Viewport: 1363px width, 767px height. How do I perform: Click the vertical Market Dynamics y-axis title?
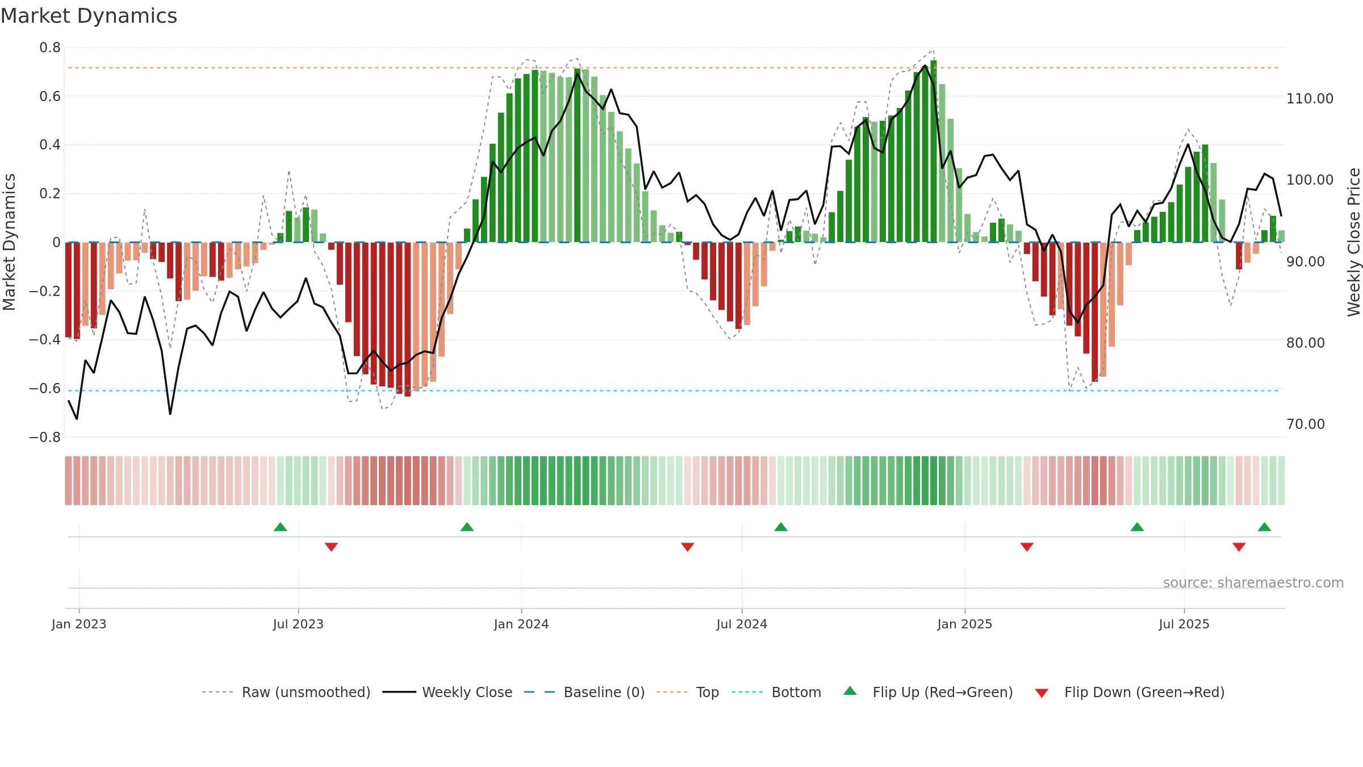click(9, 242)
